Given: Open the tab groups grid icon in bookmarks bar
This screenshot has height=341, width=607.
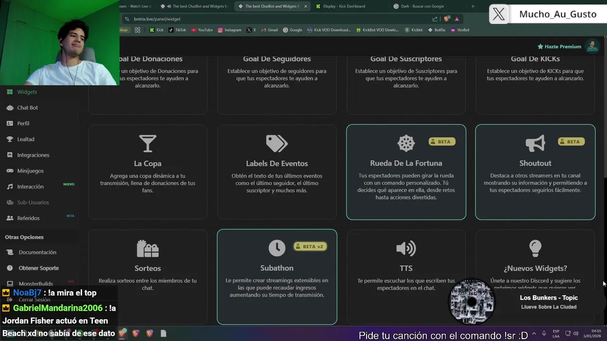Looking at the screenshot, I should pyautogui.click(x=137, y=30).
